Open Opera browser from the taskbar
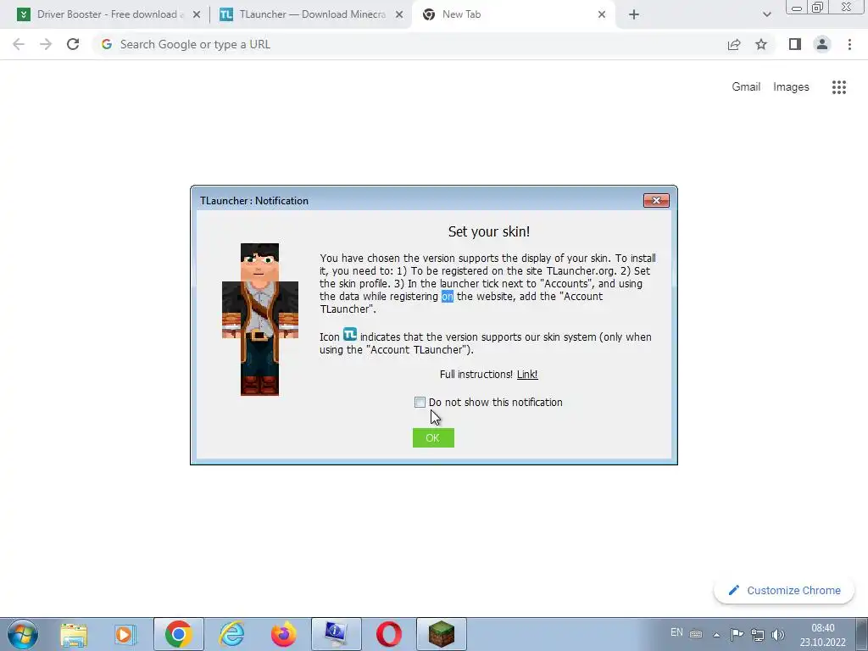868x651 pixels. (388, 634)
